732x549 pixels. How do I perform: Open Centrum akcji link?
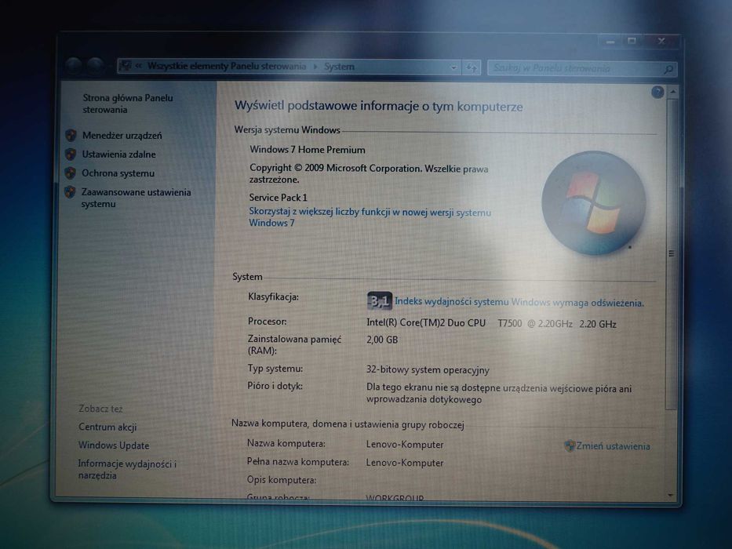tap(107, 427)
